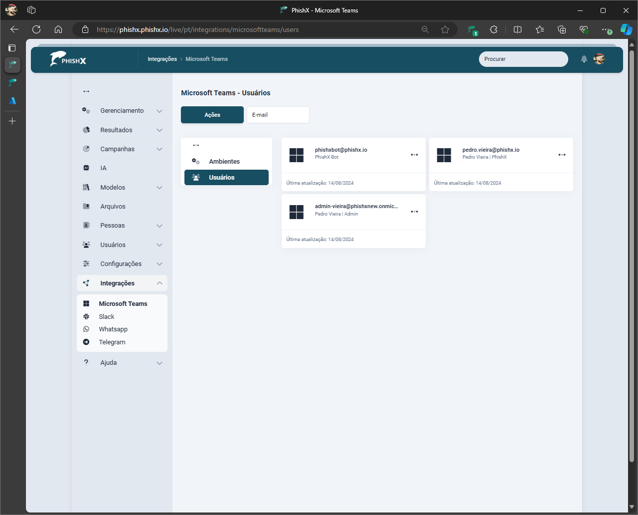The width and height of the screenshot is (638, 515).
Task: Open options menu for admin-vieira card
Action: point(414,212)
